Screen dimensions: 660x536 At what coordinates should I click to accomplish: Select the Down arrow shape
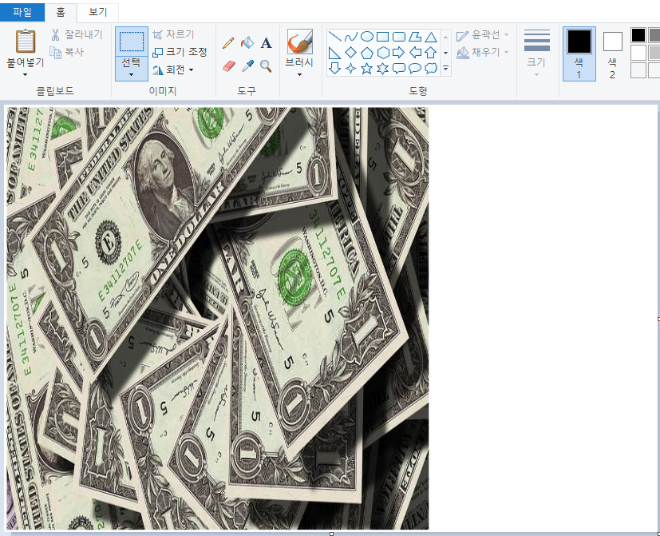[x=334, y=68]
